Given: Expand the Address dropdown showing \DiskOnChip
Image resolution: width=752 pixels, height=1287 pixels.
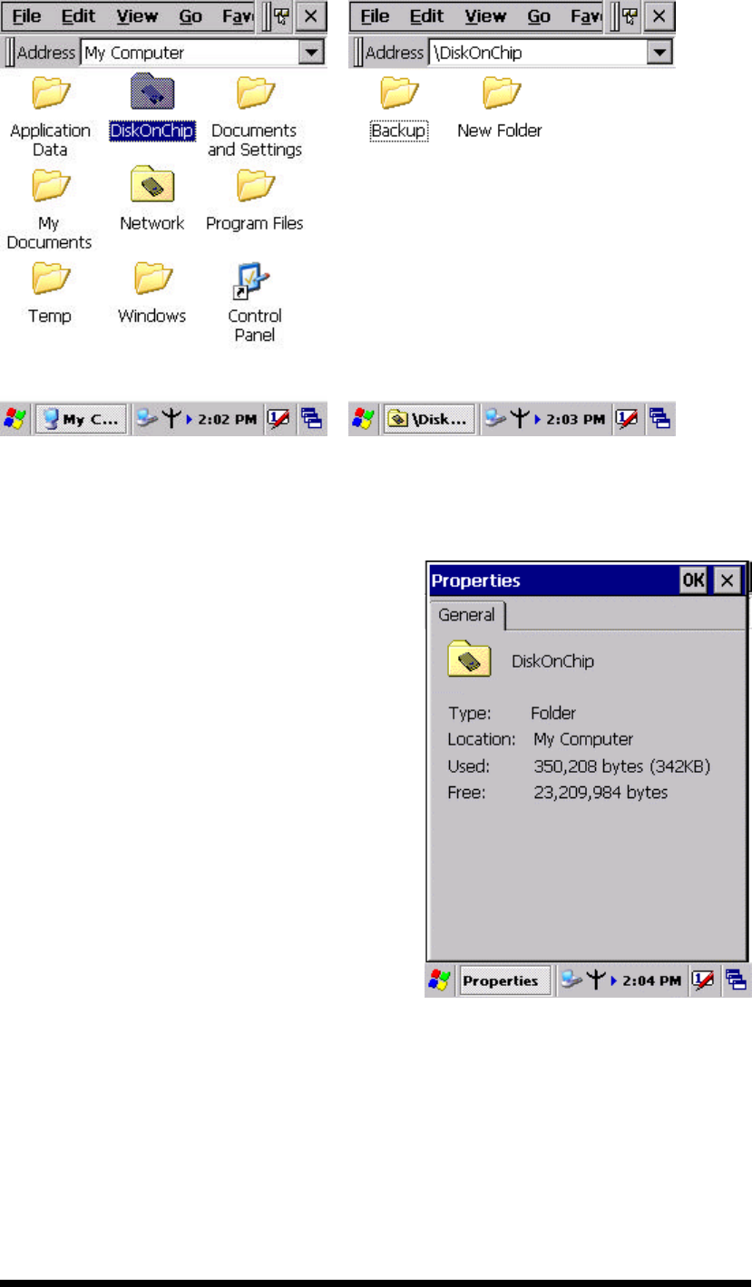Looking at the screenshot, I should (x=659, y=53).
